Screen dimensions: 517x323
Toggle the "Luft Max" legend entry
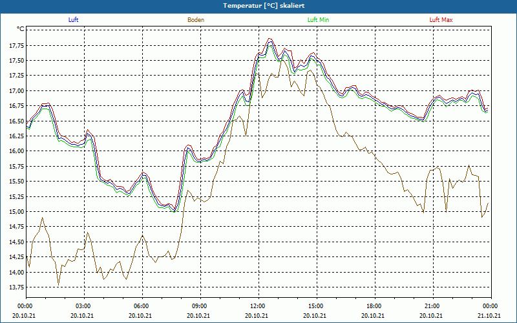click(441, 20)
